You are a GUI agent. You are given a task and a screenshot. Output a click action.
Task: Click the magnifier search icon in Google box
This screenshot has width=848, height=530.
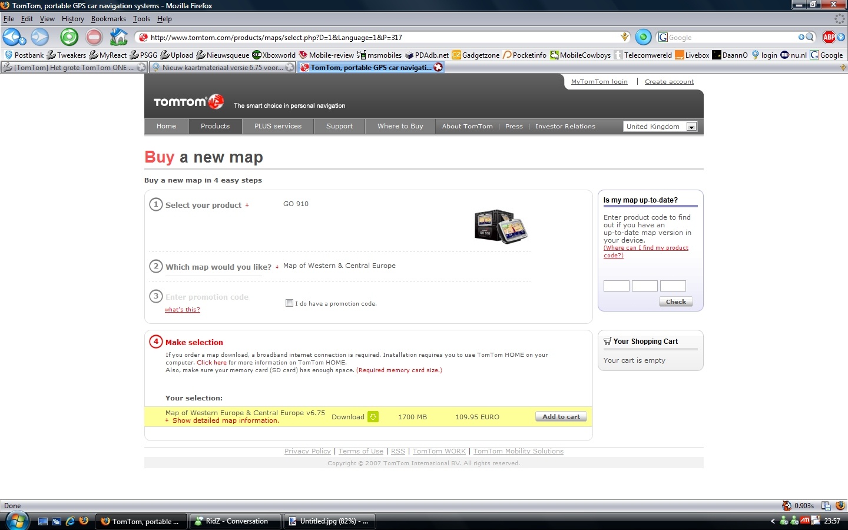click(810, 37)
